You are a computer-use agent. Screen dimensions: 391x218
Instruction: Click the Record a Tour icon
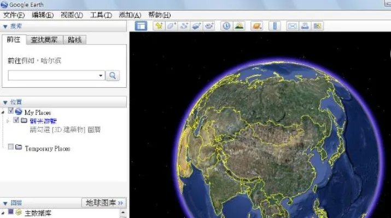point(209,26)
